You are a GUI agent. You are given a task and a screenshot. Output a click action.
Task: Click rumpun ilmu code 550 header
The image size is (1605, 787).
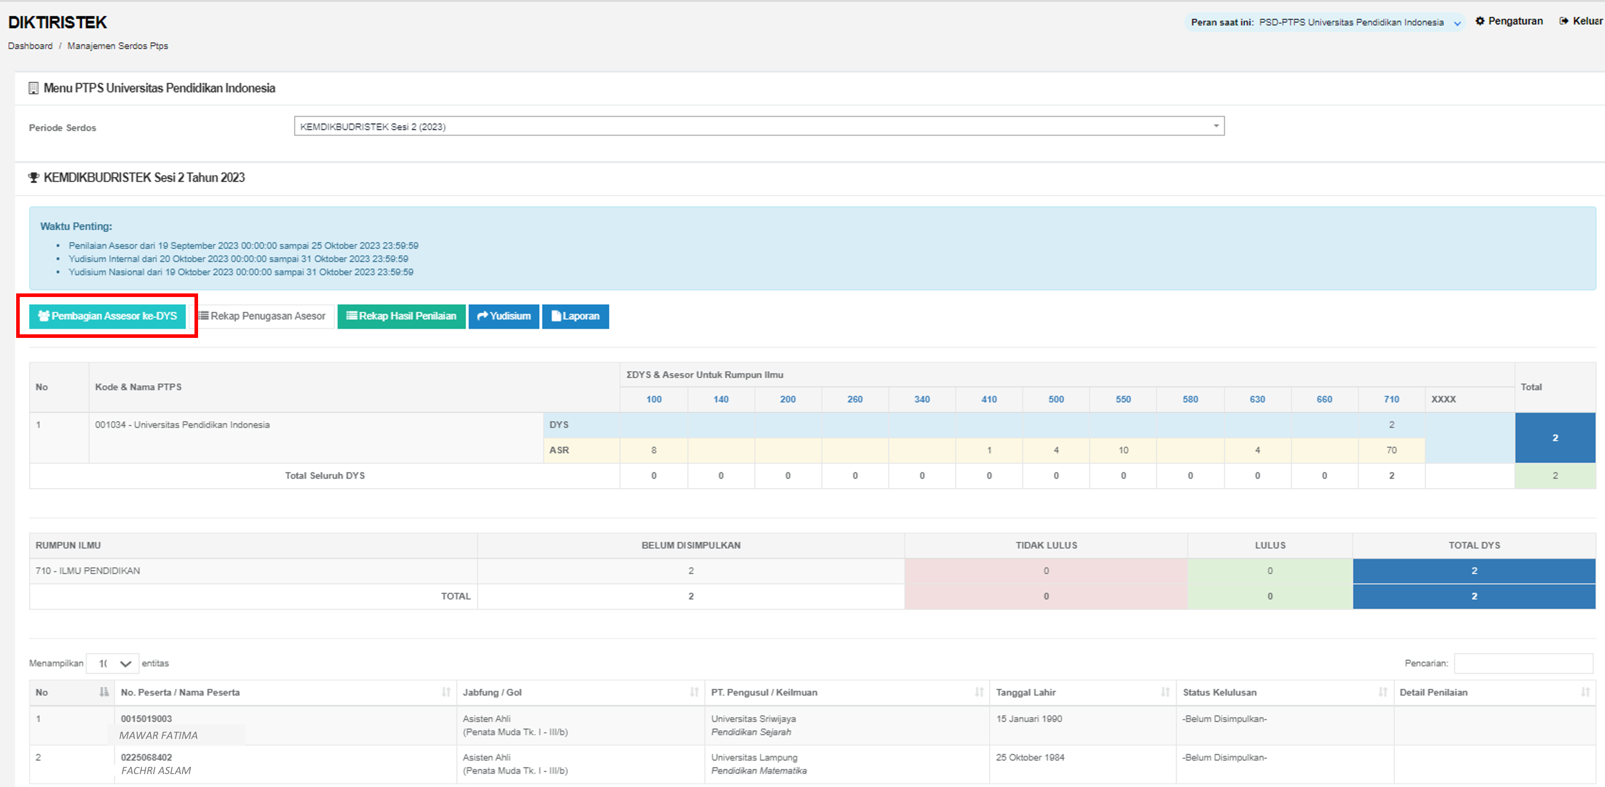1123,399
